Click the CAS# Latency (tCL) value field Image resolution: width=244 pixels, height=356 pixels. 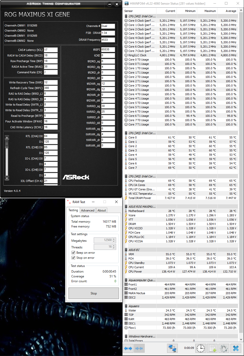click(51, 50)
